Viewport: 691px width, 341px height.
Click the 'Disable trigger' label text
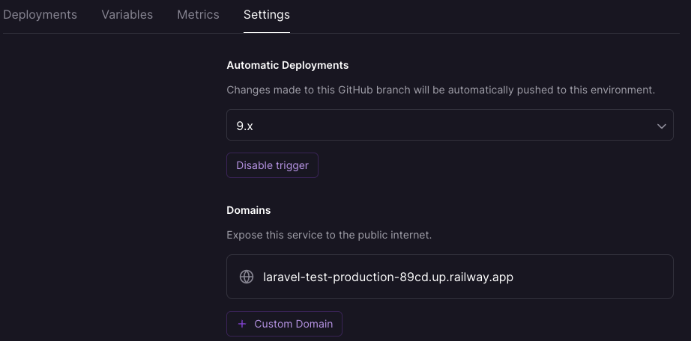coord(272,165)
